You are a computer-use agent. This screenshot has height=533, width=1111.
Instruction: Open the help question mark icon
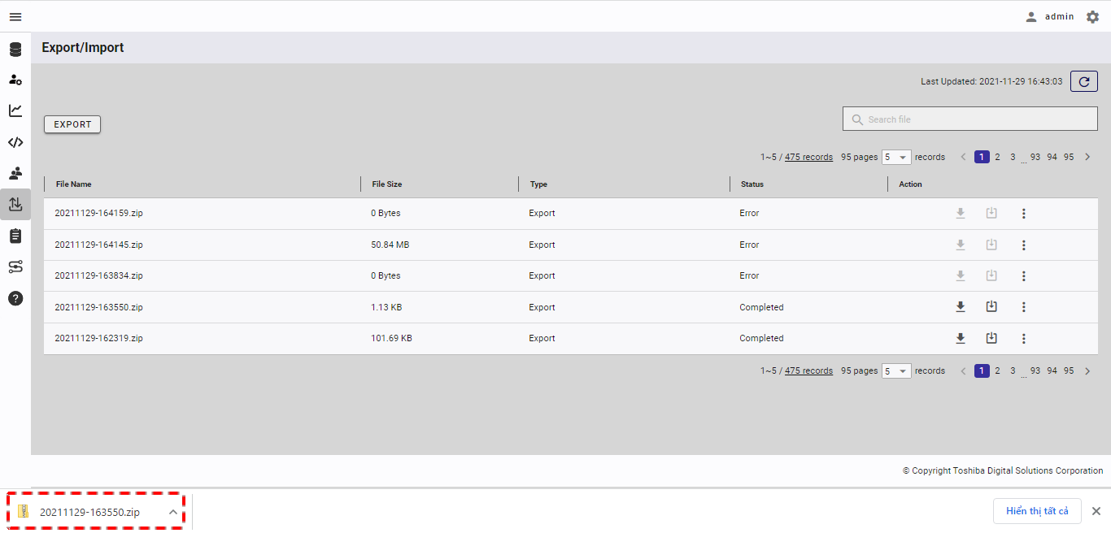pyautogui.click(x=15, y=298)
